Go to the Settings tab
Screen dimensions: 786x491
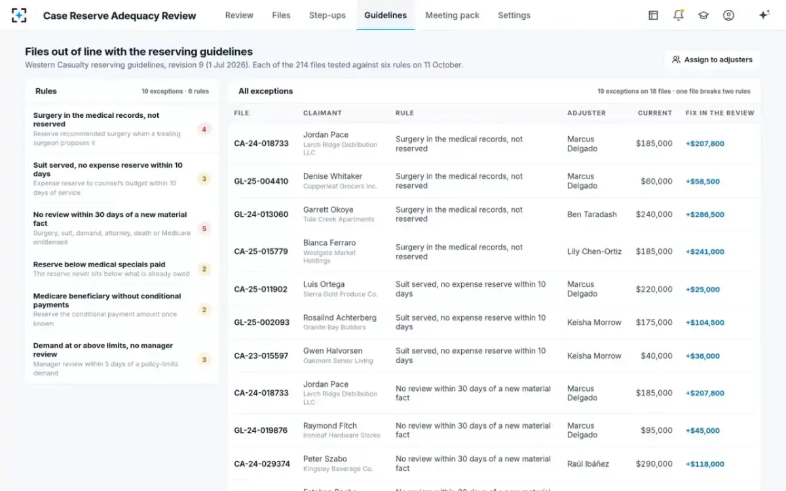514,15
